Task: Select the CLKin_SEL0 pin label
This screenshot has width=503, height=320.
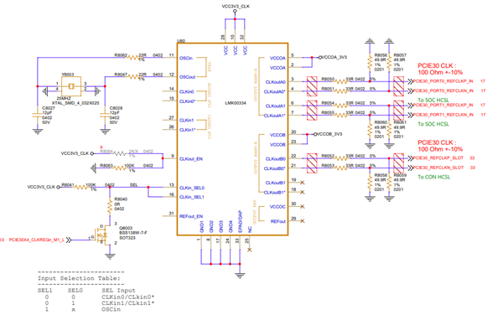Action: pos(192,188)
